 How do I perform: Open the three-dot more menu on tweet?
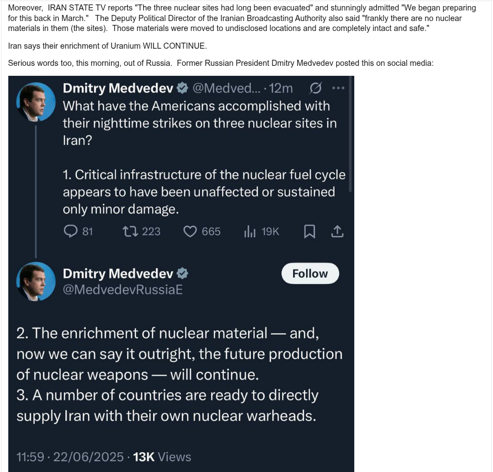tap(338, 88)
